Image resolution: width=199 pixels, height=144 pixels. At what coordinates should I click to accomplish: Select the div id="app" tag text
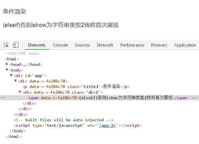(x=30, y=76)
